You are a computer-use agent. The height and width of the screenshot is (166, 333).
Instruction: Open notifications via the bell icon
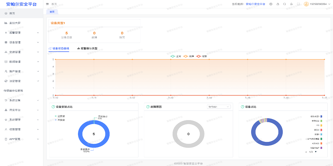291,4
